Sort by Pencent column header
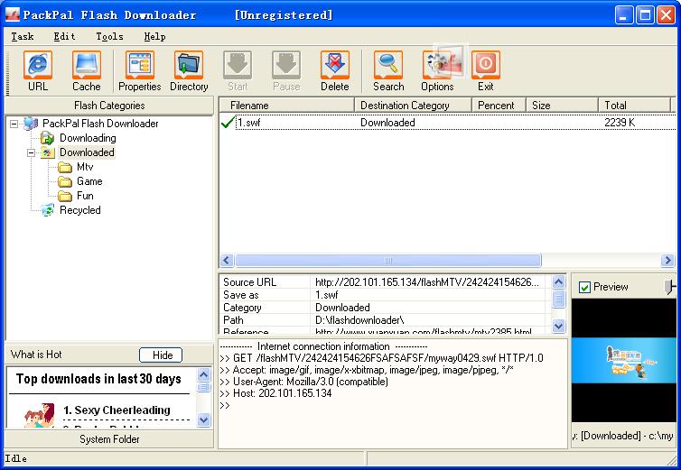681x470 pixels. click(499, 106)
